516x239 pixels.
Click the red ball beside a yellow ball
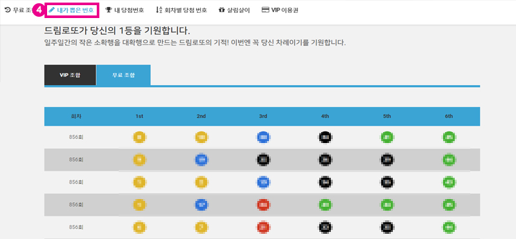[263, 227]
